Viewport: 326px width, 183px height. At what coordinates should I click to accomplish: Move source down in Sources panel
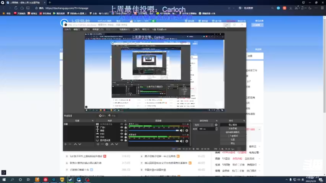pos(117,144)
